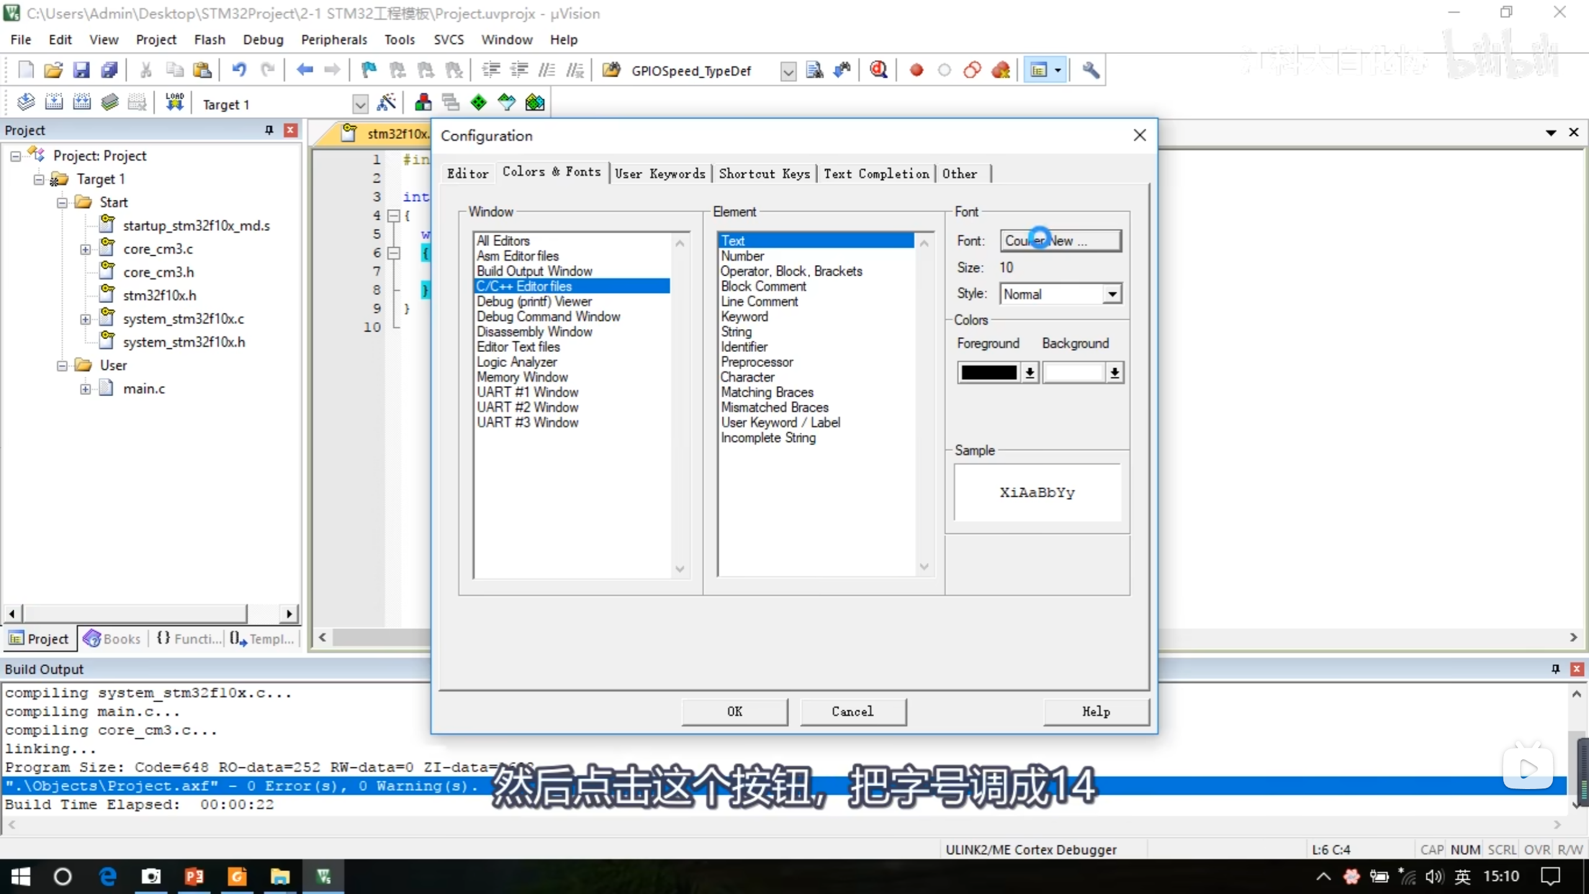Viewport: 1589px width, 894px height.
Task: Click Manage Project Items colored blocks icon
Action: pyautogui.click(x=423, y=102)
